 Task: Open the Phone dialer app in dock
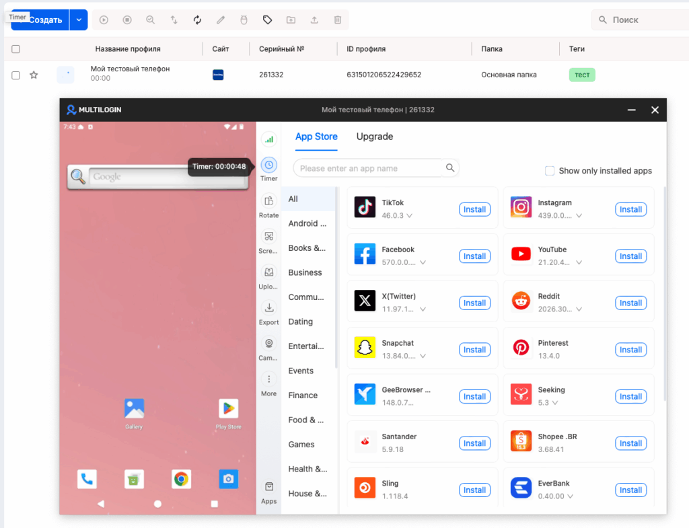(87, 479)
